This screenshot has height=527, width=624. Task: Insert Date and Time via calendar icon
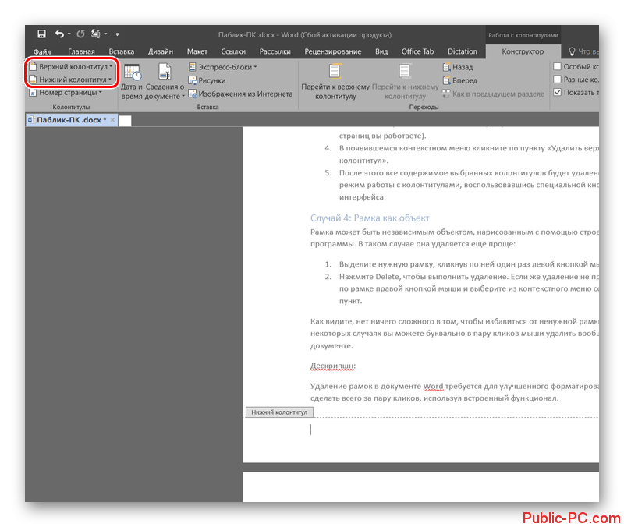132,72
